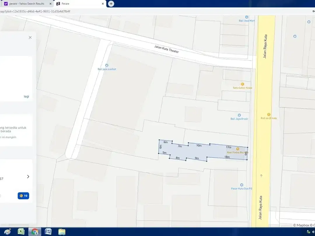Select the Perare browser tab
The height and width of the screenshot is (236, 315).
coord(80,3)
